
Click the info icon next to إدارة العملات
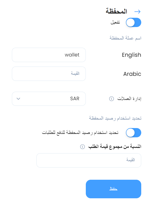[x=111, y=99]
